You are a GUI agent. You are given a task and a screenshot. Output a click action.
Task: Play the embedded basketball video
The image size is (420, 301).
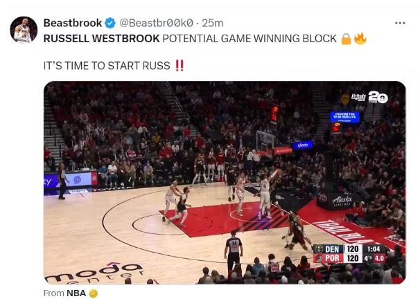click(x=225, y=182)
